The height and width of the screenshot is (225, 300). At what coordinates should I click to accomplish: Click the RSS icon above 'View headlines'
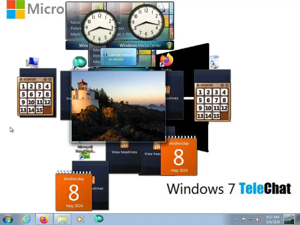124,145
